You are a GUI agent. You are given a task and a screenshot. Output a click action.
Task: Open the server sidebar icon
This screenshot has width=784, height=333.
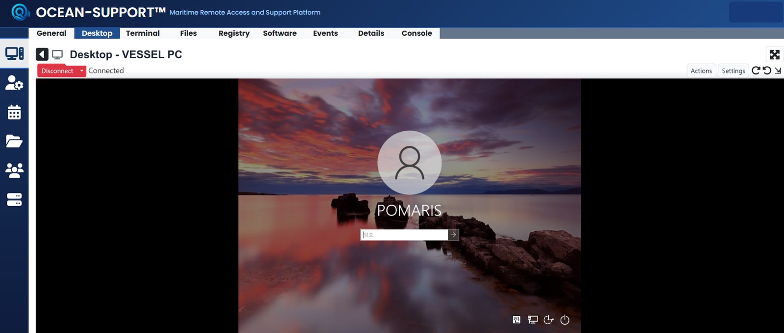click(x=14, y=199)
